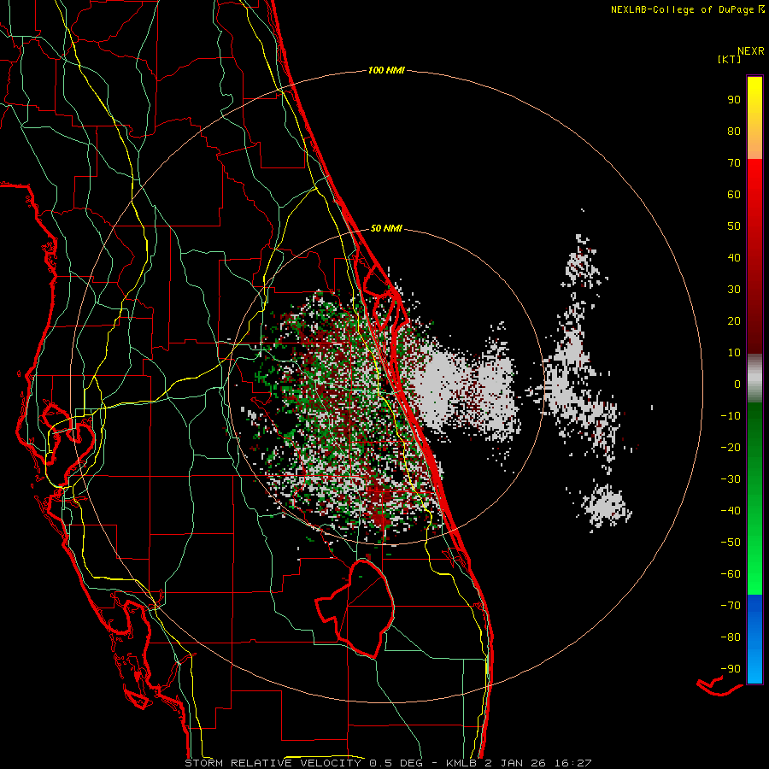The height and width of the screenshot is (769, 769).
Task: Click the 20 value on the velocity scale
Action: [734, 320]
